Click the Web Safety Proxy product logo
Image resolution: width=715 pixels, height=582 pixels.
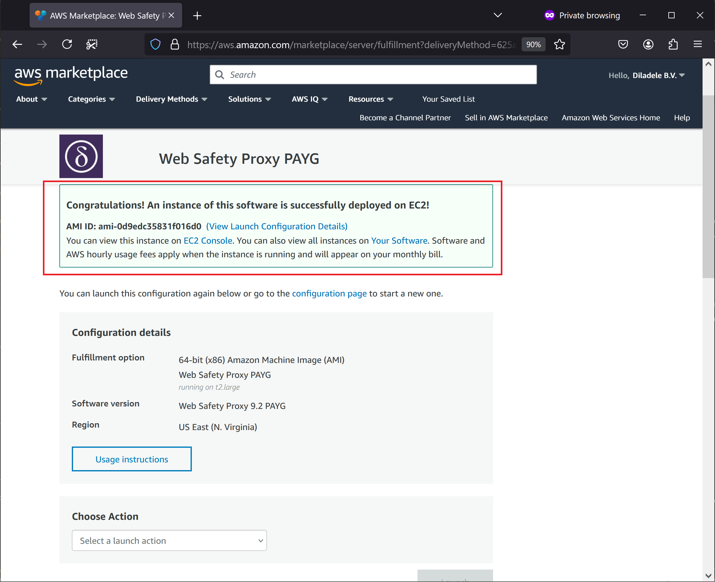pyautogui.click(x=81, y=156)
